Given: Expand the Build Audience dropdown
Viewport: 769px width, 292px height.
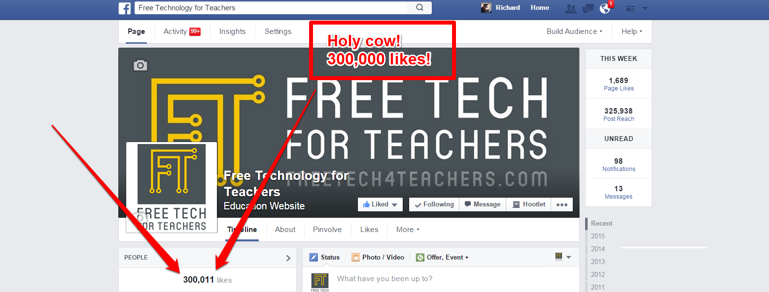Looking at the screenshot, I should pyautogui.click(x=574, y=31).
